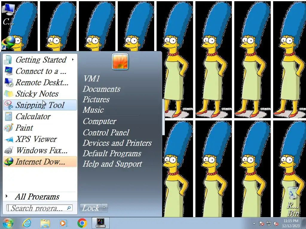Click the Connect to a Projector icon
This screenshot has width=306, height=229.
tap(8, 71)
